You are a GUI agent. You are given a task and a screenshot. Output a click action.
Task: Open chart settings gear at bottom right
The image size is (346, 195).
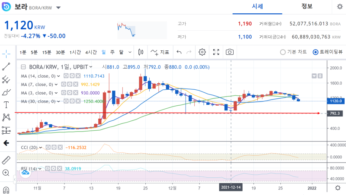(x=338, y=188)
